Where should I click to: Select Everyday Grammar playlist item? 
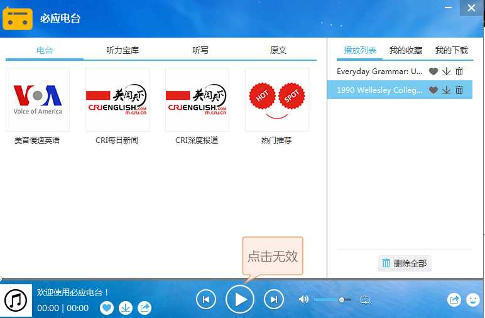click(379, 72)
